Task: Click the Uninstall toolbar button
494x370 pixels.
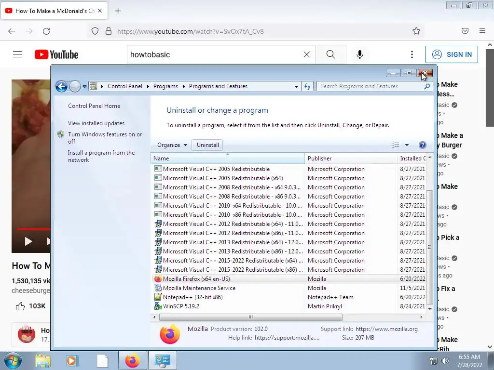Action: coord(207,145)
